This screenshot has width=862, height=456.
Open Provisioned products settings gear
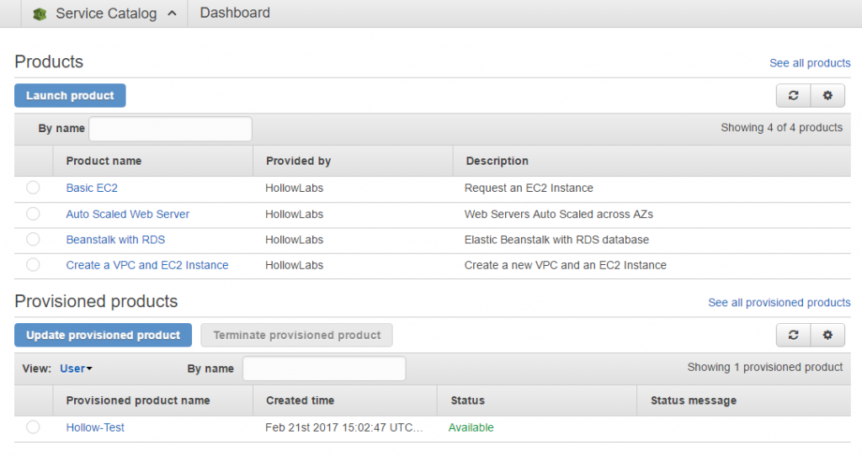coord(827,336)
